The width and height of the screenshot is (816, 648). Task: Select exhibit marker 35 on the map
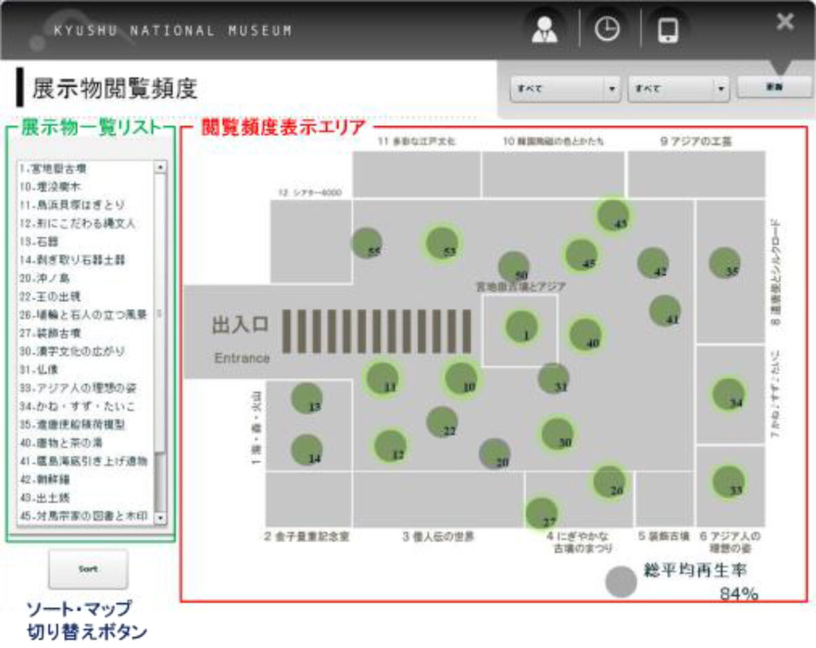[x=725, y=263]
